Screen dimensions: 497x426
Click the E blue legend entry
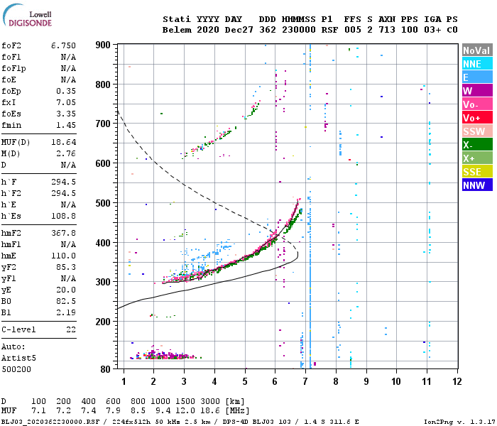(477, 77)
